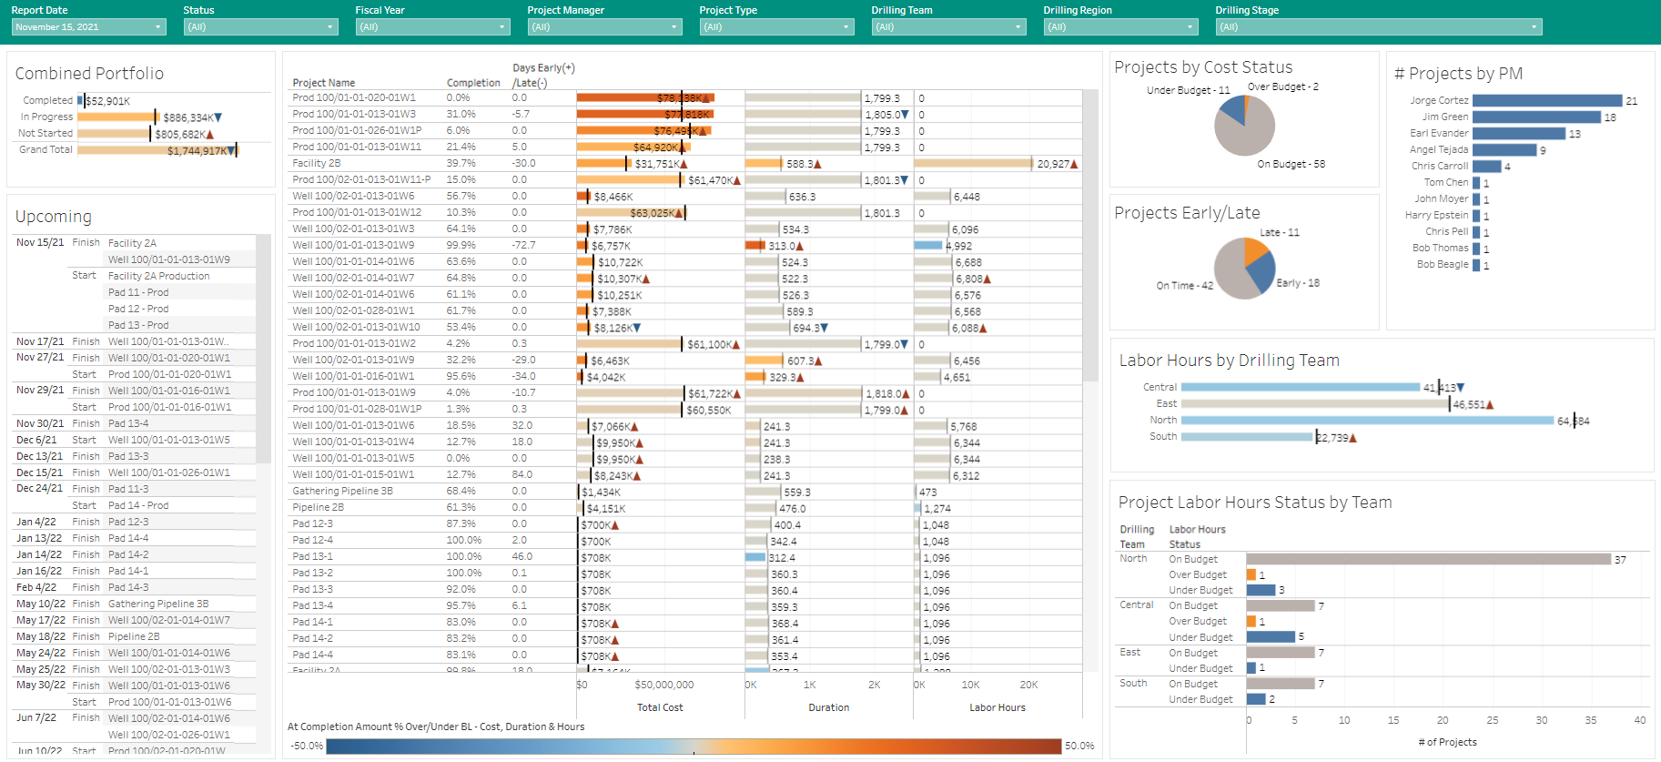The image size is (1661, 762).
Task: Click red up arrow beside East 46,551
Action: coord(1490,404)
